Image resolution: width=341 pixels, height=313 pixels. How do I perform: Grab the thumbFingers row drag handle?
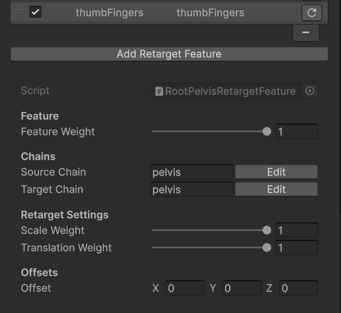[20, 11]
